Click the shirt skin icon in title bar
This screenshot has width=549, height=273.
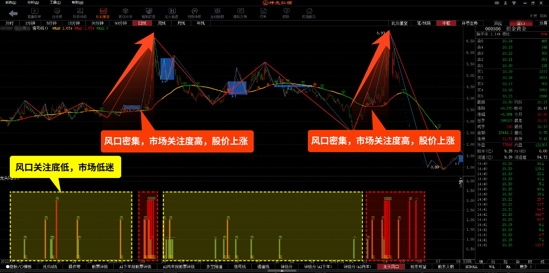[x=514, y=3]
